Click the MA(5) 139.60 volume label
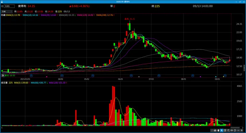246x133 pixels. click(22, 83)
